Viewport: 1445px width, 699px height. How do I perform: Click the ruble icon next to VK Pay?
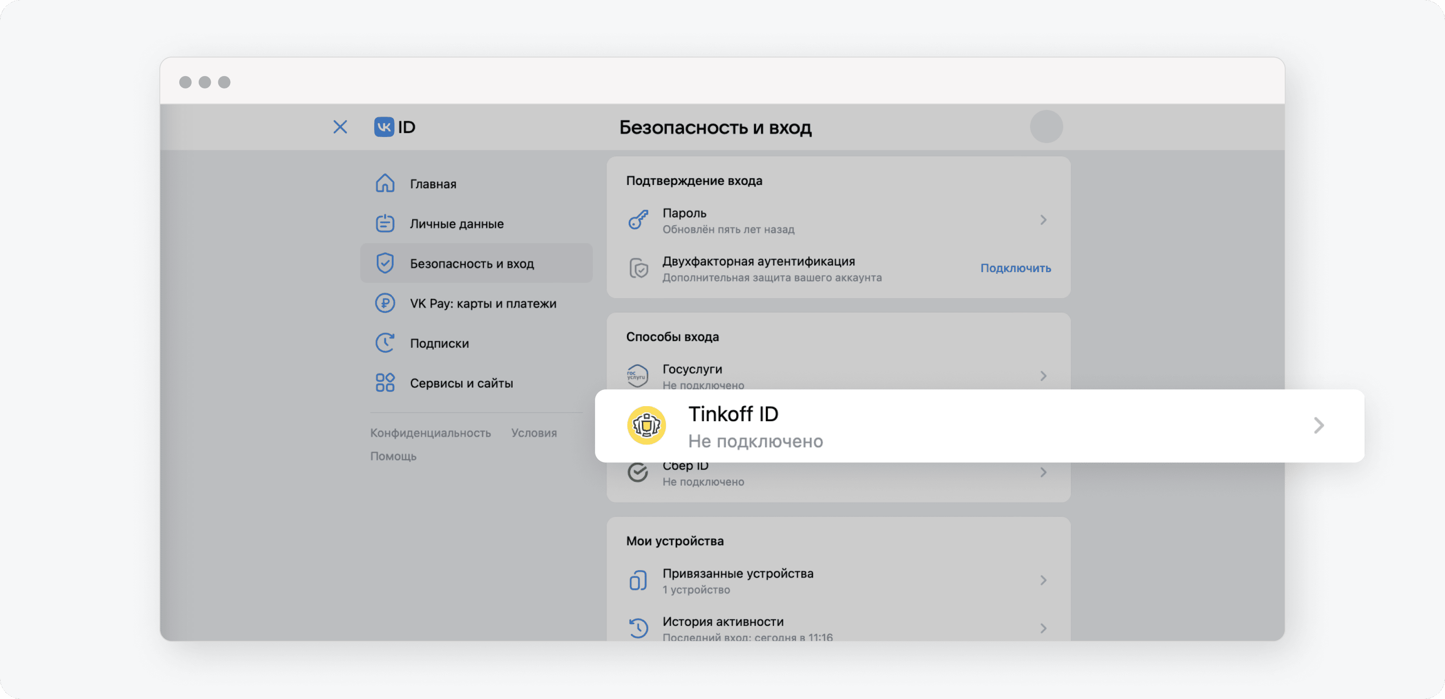pyautogui.click(x=385, y=303)
